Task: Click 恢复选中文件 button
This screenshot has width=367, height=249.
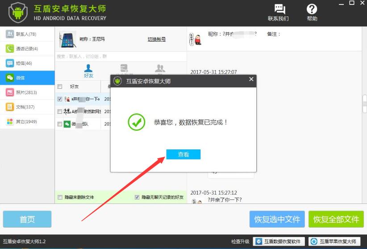Action: 277,219
